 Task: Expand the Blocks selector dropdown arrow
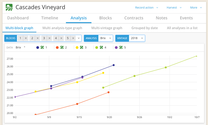(x=79, y=38)
